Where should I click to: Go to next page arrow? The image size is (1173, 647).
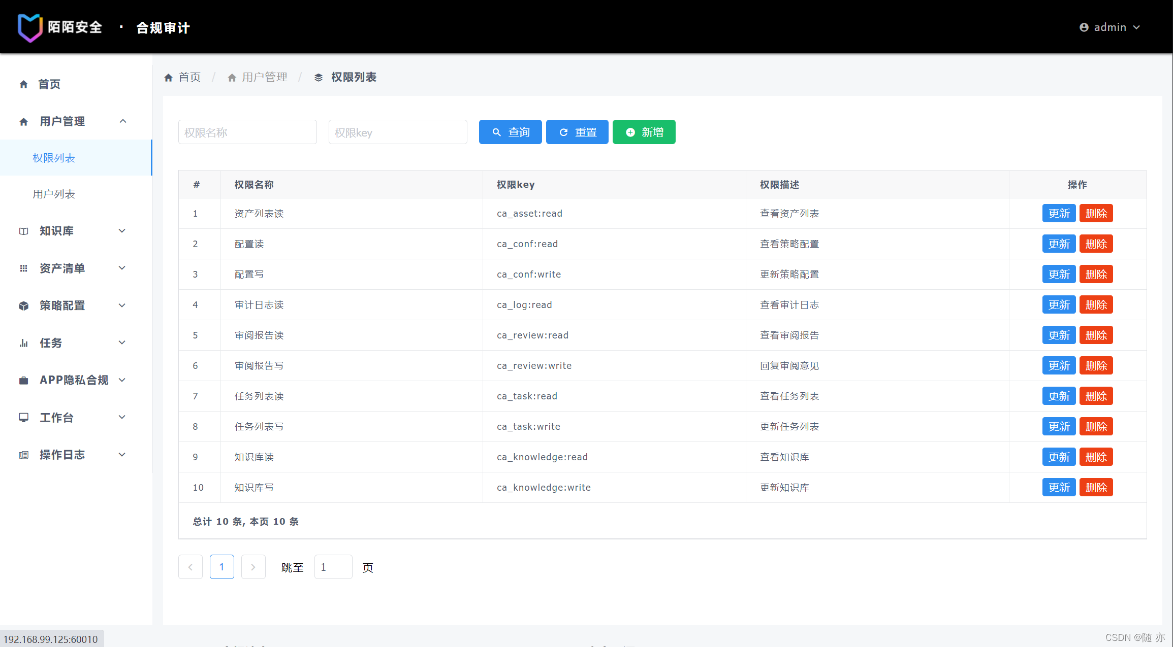click(x=253, y=567)
